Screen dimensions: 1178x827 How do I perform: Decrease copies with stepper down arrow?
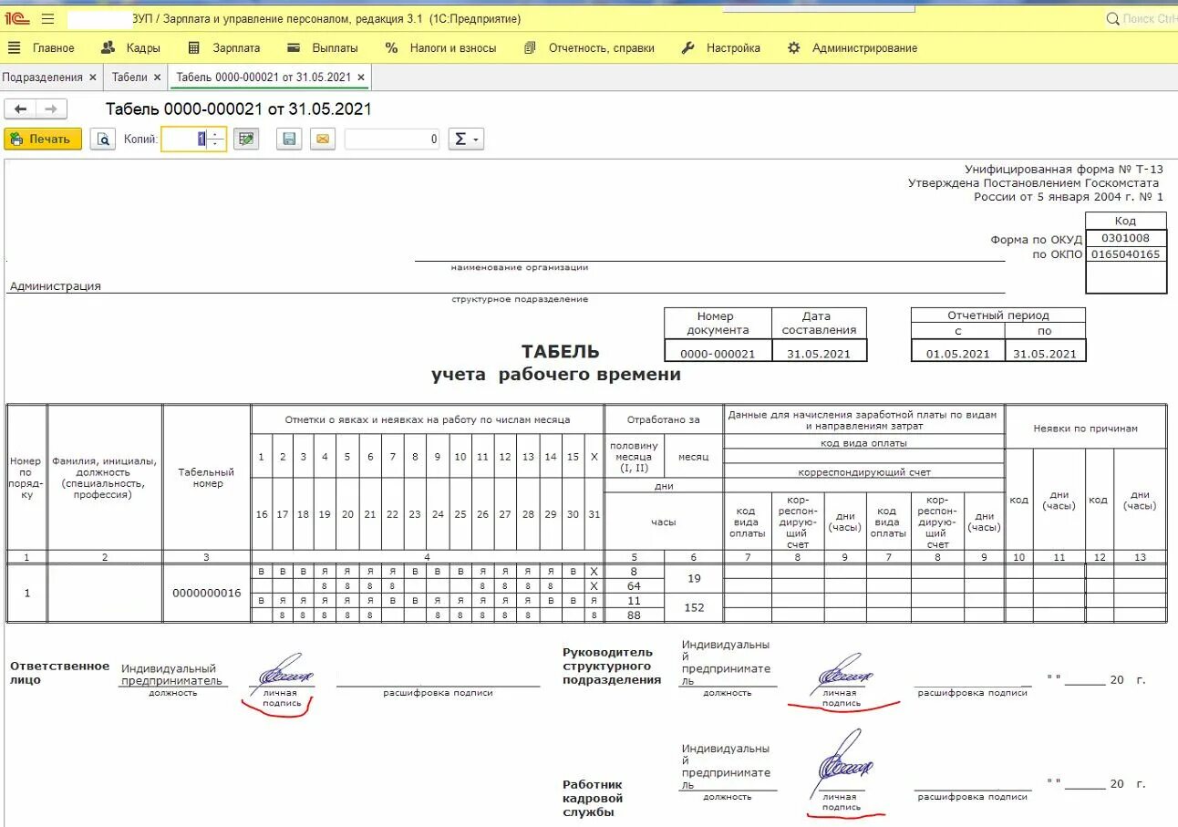pyautogui.click(x=216, y=145)
